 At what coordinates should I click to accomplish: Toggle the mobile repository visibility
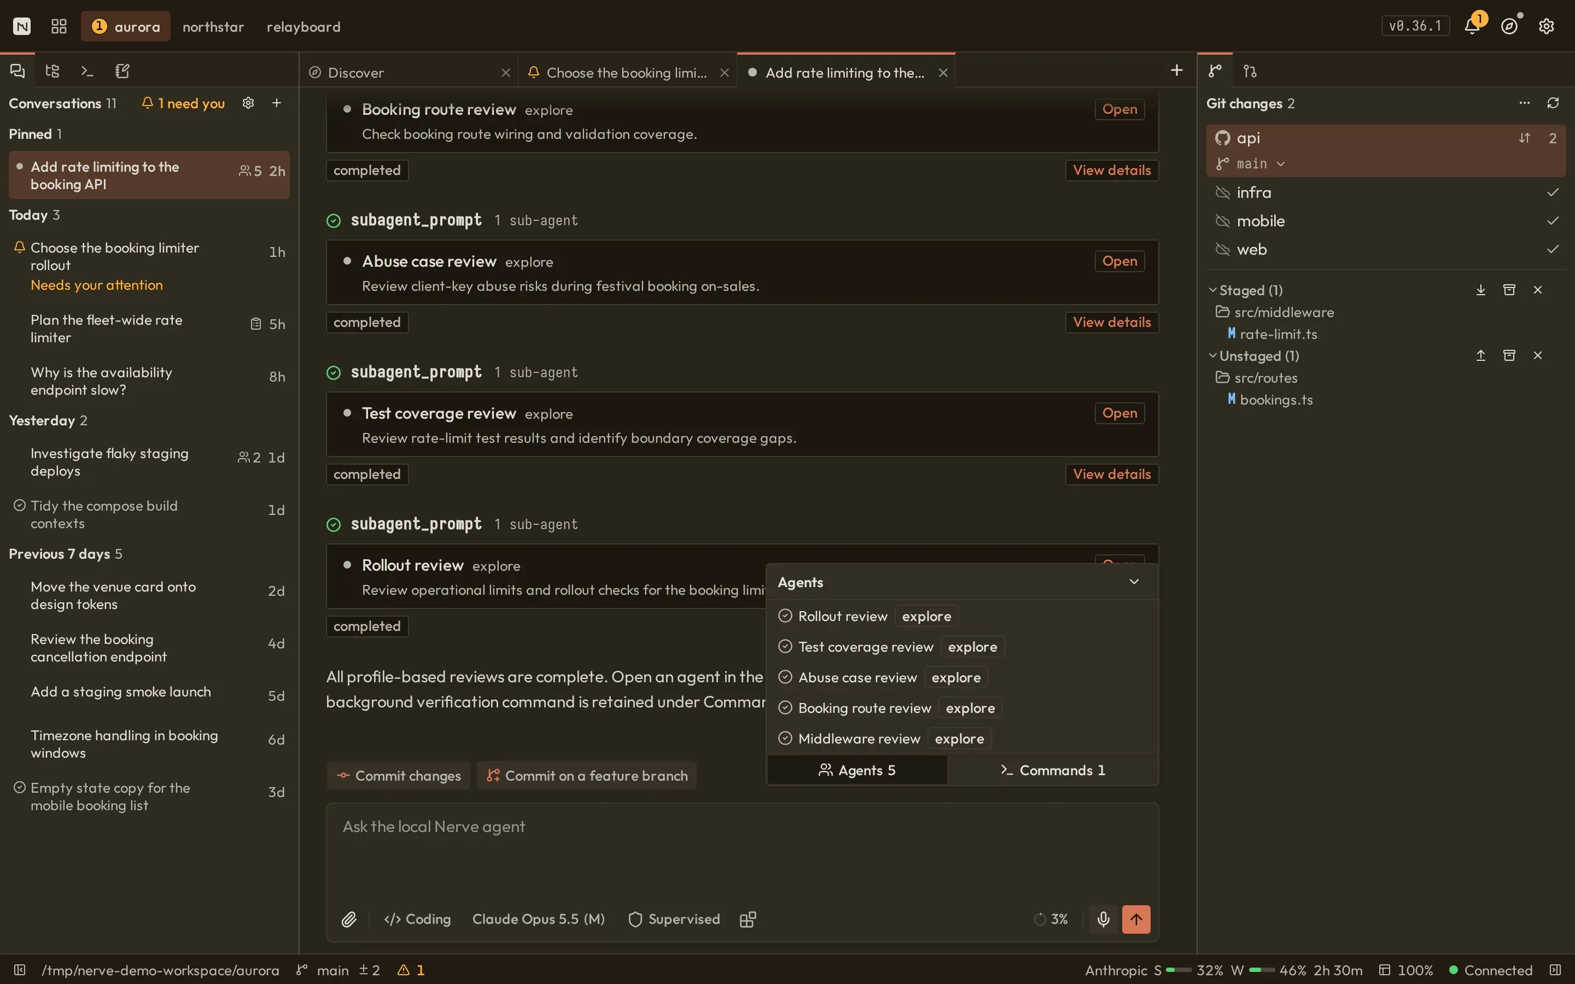tap(1222, 221)
